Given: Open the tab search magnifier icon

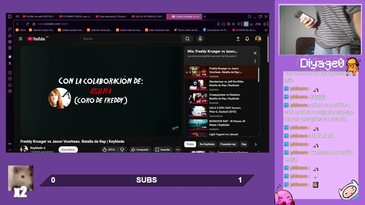Looking at the screenshot, I should point(249,17).
